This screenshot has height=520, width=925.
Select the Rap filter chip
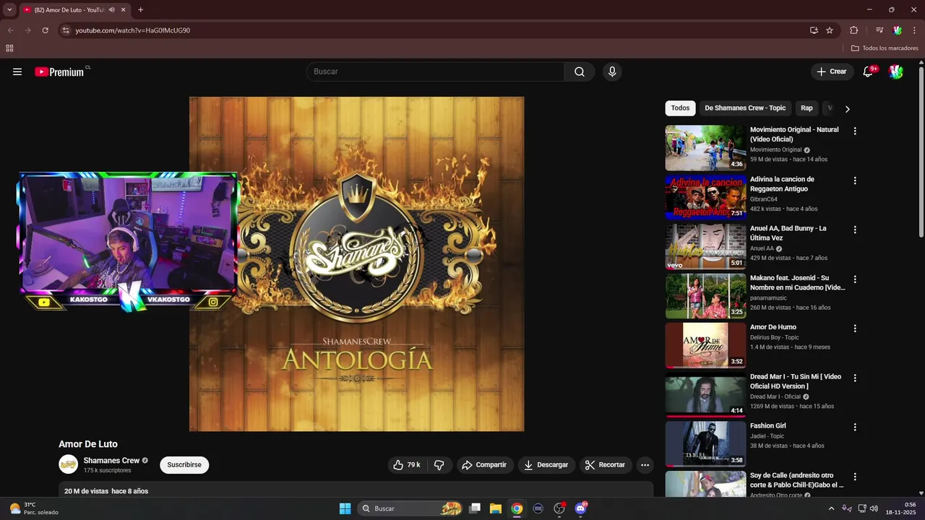806,108
